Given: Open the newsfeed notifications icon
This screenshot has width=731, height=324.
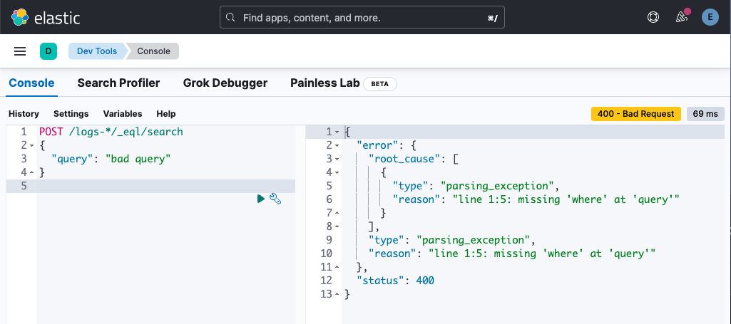Looking at the screenshot, I should (681, 17).
